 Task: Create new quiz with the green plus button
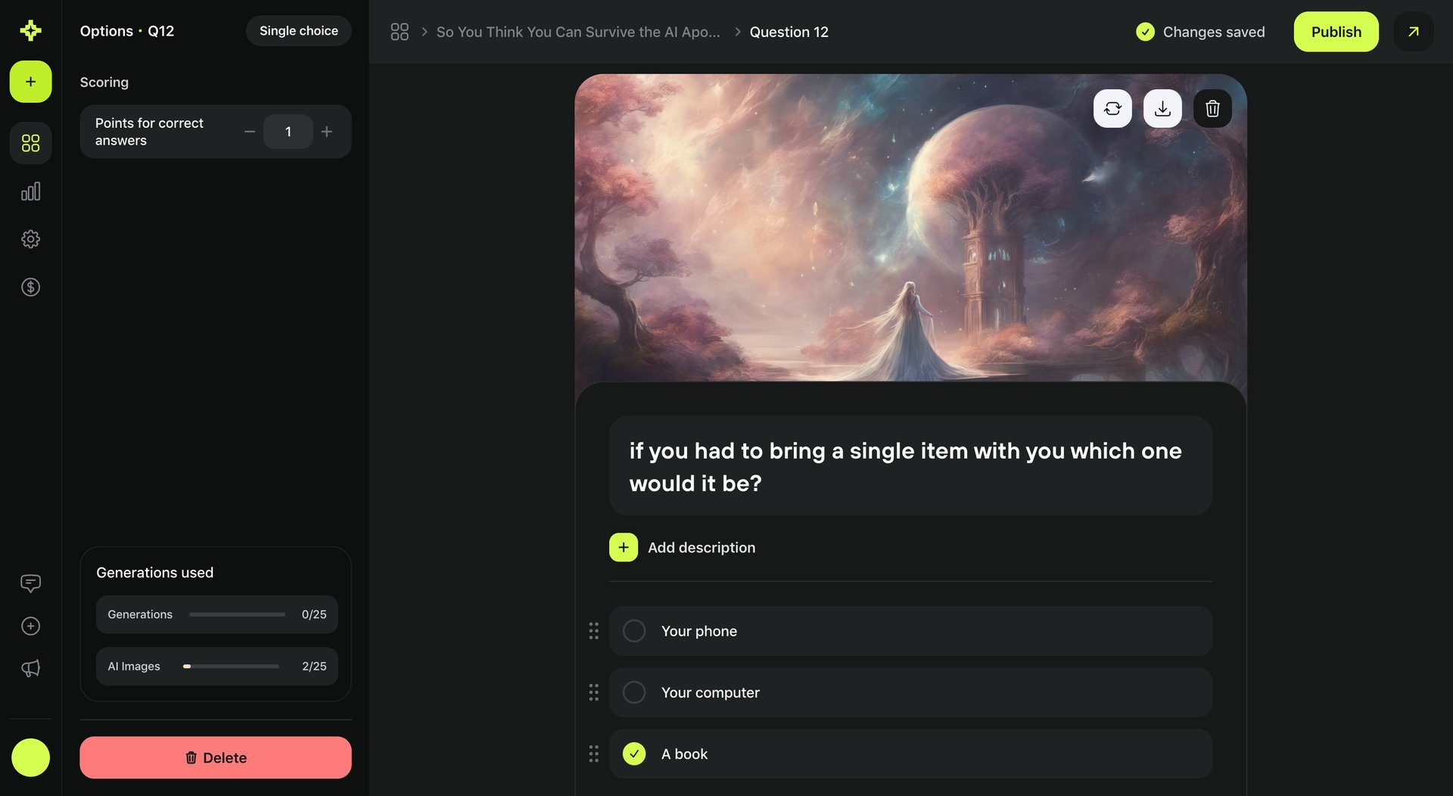[x=30, y=82]
